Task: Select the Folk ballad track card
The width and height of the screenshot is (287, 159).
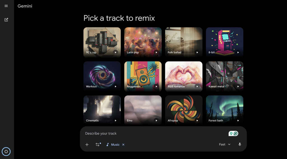Action: click(184, 42)
